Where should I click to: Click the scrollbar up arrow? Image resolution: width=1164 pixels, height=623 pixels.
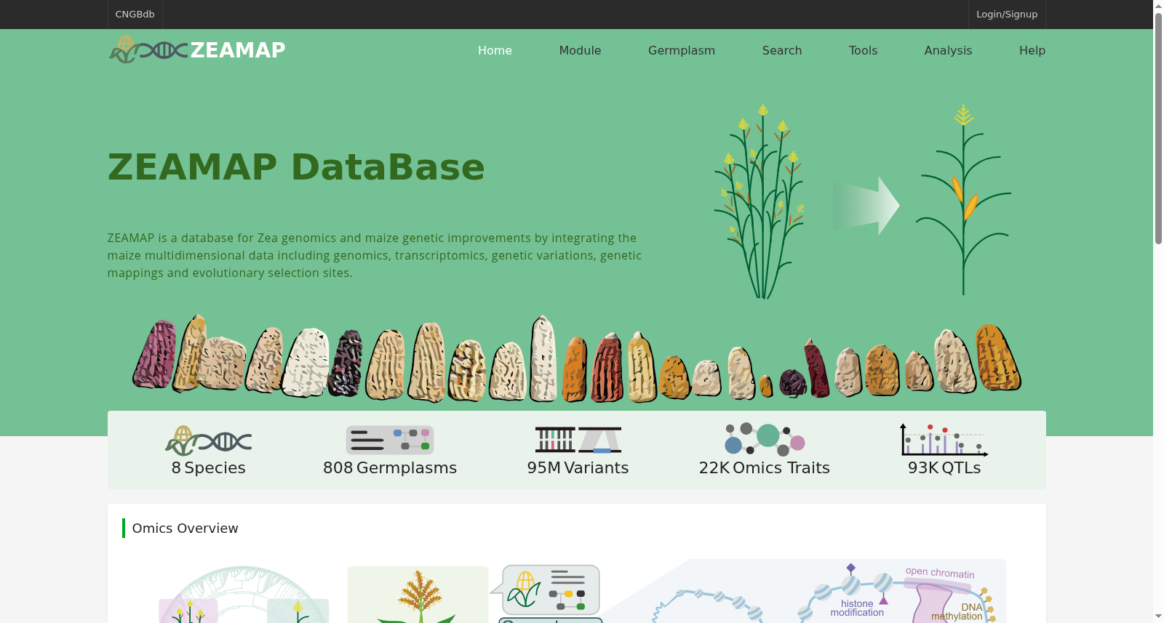(x=1158, y=6)
